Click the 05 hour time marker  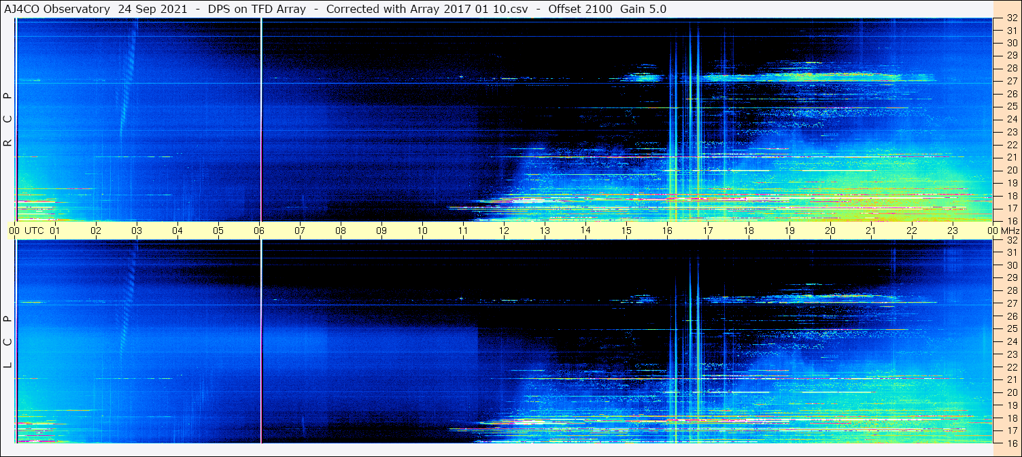218,231
